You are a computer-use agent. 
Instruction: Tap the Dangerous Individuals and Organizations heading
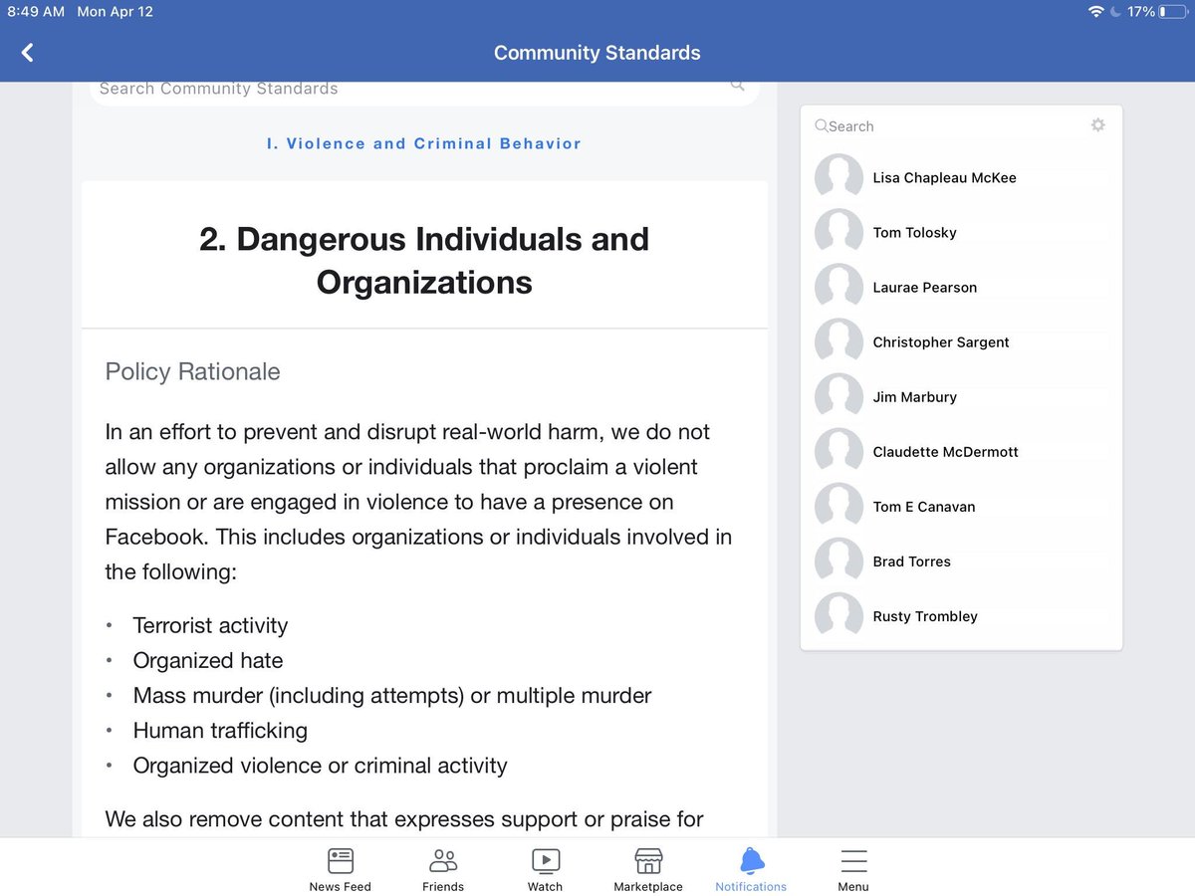(424, 261)
